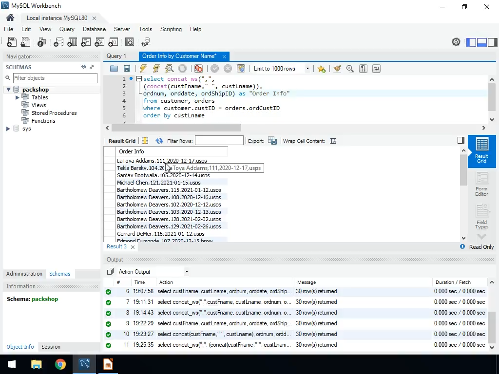Switch to the Administration tab in the Navigator

pos(24,274)
